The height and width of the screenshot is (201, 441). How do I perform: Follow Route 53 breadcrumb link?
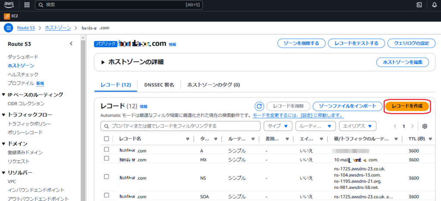click(26, 28)
